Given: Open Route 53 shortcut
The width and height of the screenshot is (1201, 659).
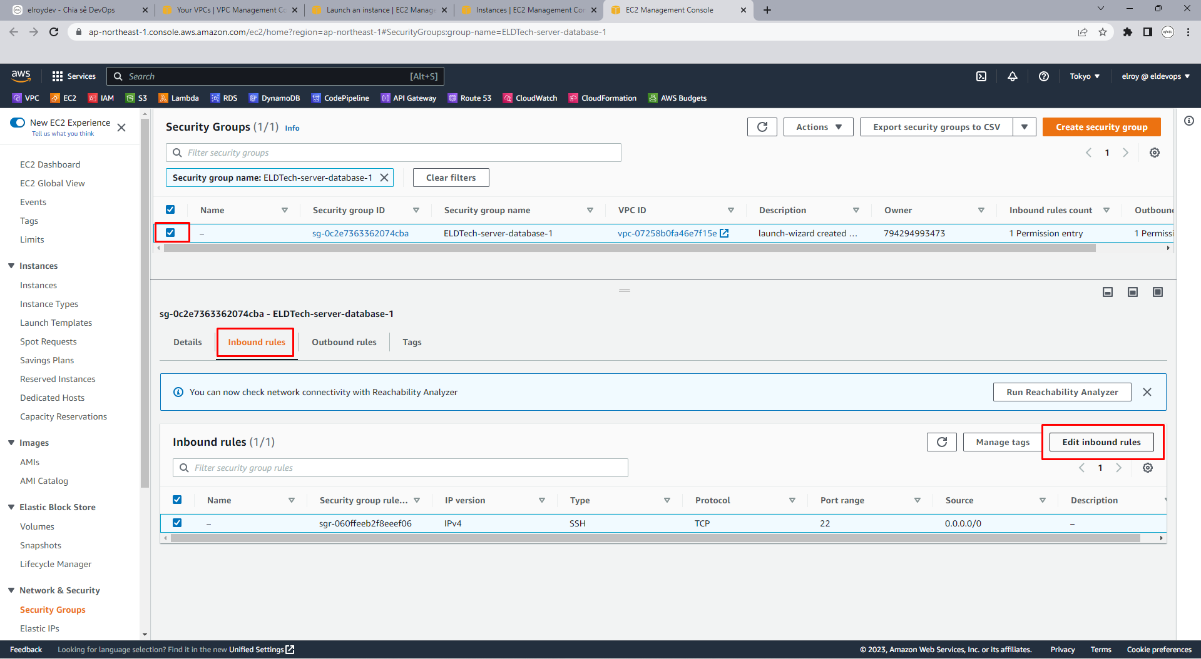Looking at the screenshot, I should click(x=469, y=98).
